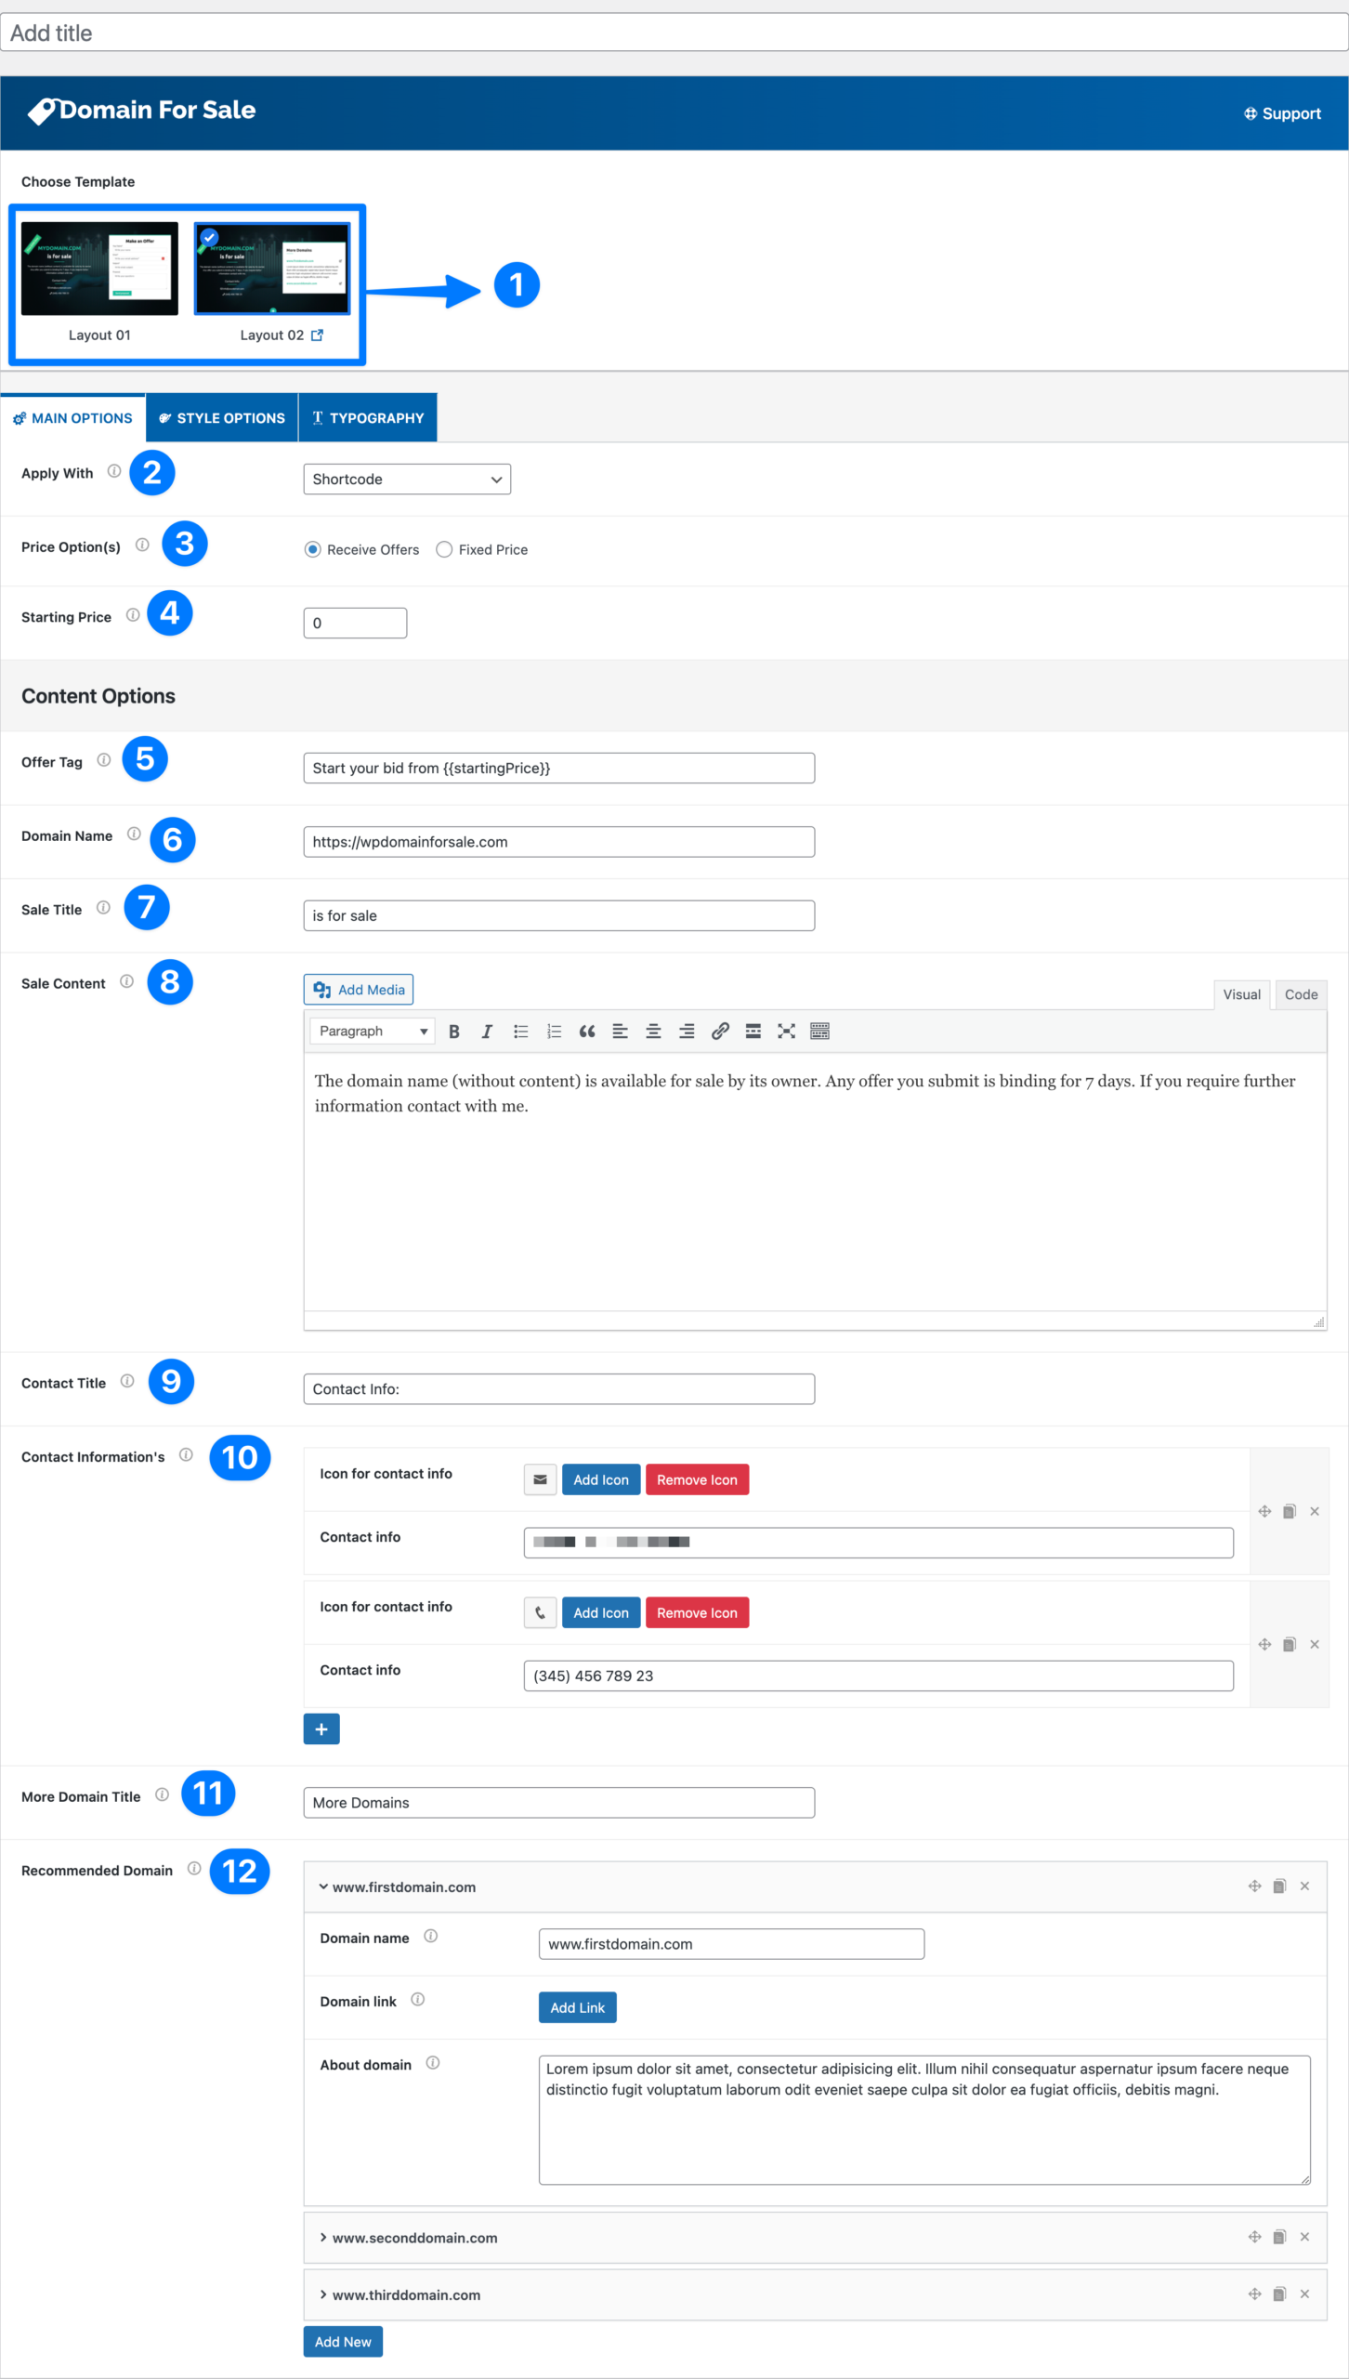1349x2379 pixels.
Task: Add a new contact info row with plus button
Action: 321,1729
